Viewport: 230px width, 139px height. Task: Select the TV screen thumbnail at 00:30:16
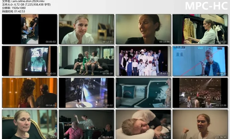30,61
